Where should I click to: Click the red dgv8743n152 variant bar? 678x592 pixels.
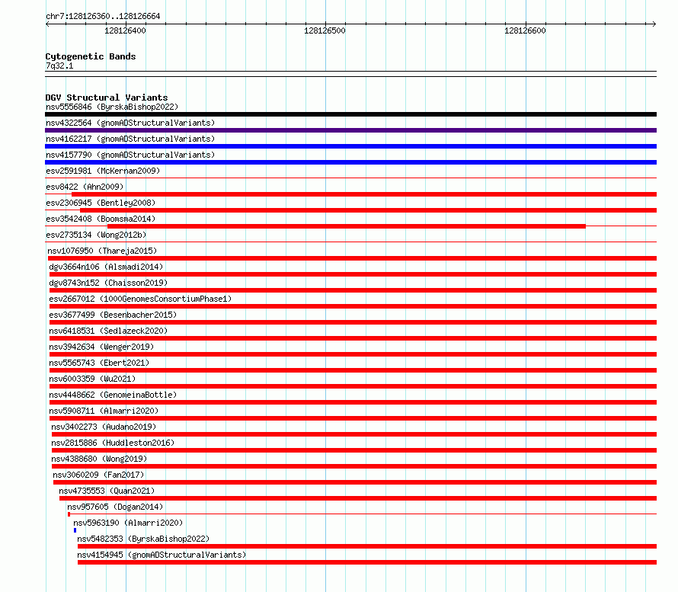[x=353, y=290]
